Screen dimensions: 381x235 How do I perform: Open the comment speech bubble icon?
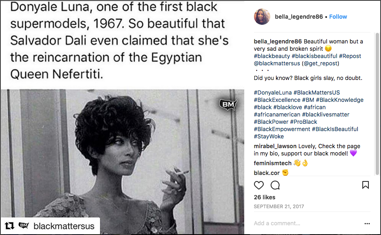275,185
